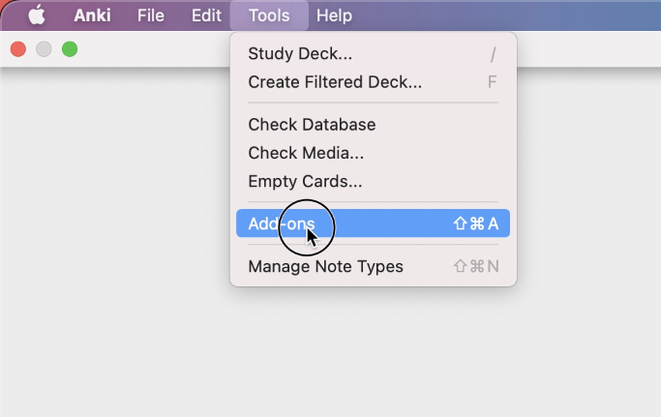Click the F shortcut next to Create Filtered Deck
The image size is (661, 417).
click(492, 82)
